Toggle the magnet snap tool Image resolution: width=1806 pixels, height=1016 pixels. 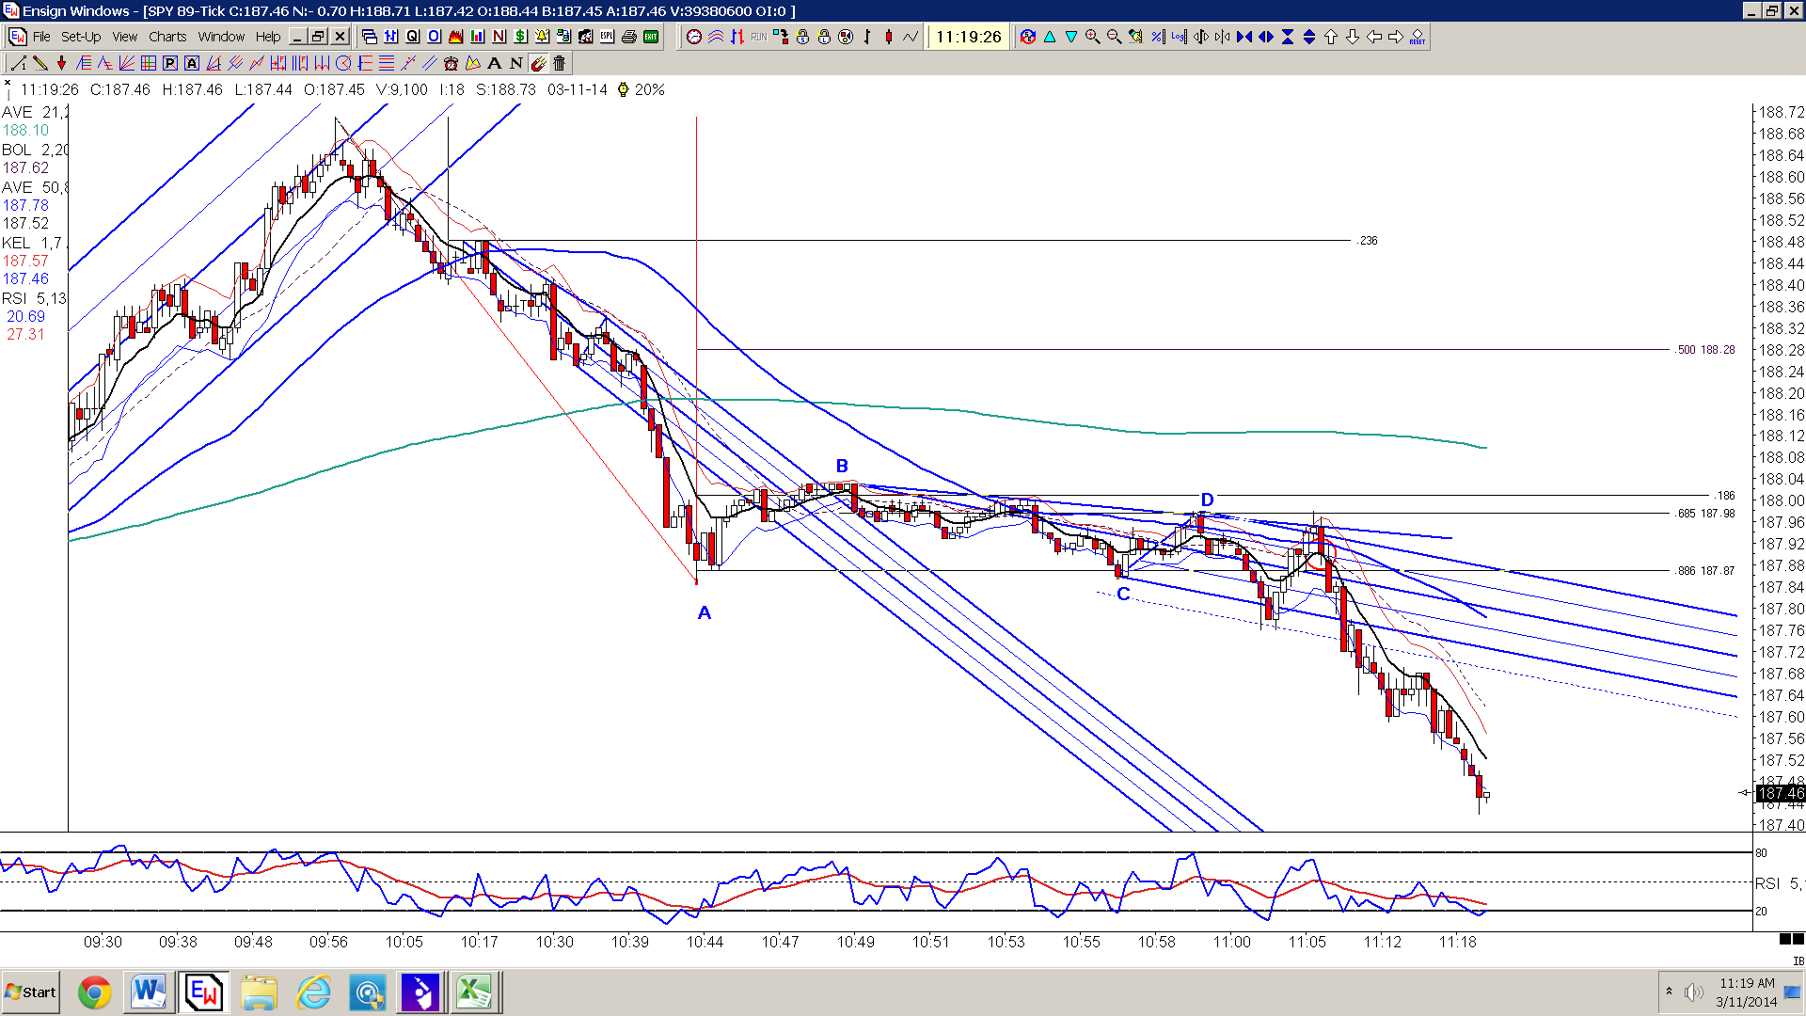click(537, 63)
